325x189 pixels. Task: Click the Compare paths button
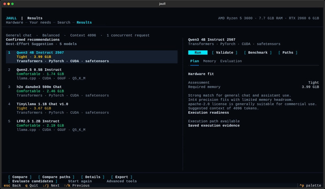pos(56,177)
